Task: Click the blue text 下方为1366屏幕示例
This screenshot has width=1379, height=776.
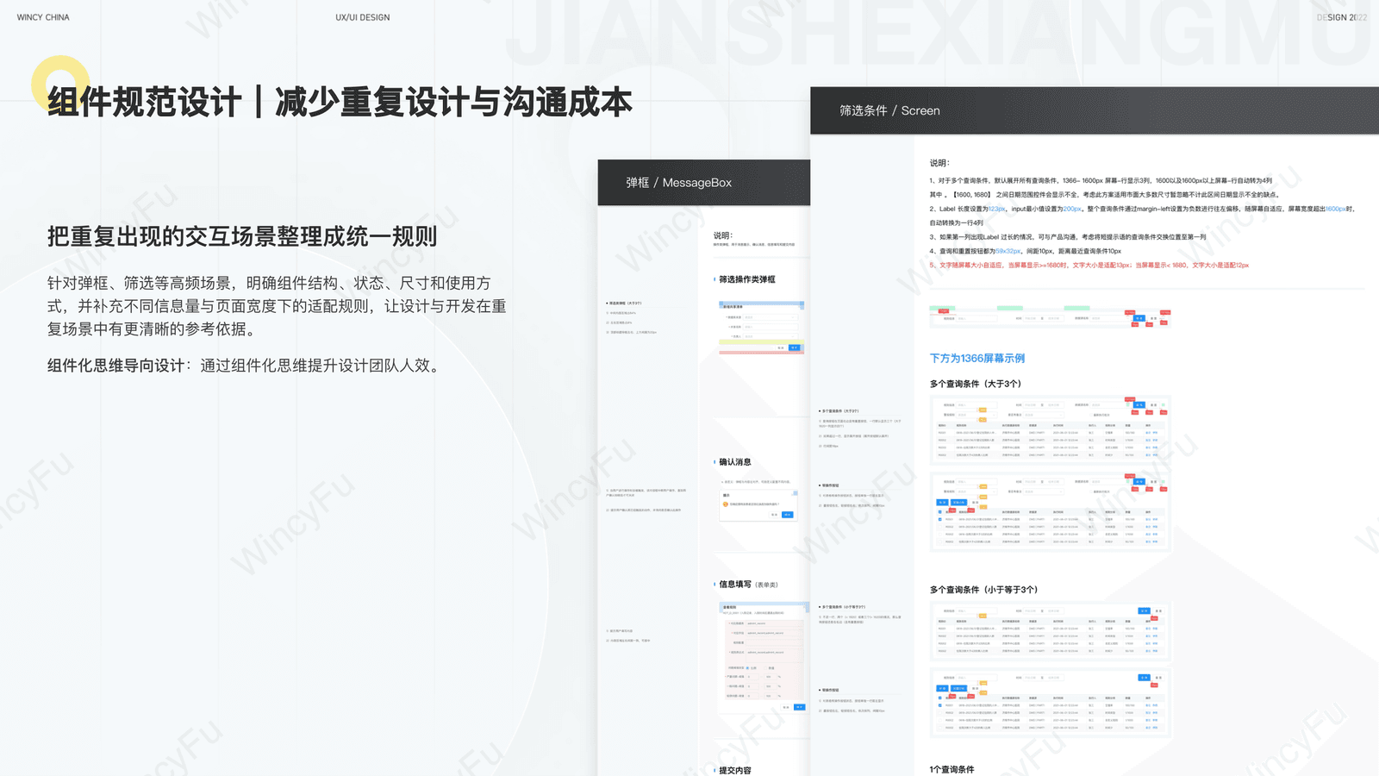Action: pos(977,359)
